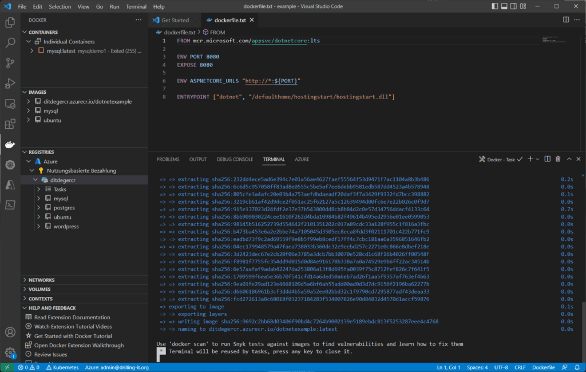This screenshot has width=586, height=372.
Task: Expand the CONTEXTS section
Action: coord(25,298)
